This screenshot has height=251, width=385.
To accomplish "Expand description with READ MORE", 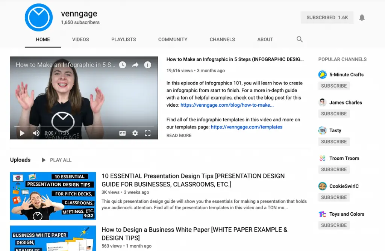I will pyautogui.click(x=179, y=135).
